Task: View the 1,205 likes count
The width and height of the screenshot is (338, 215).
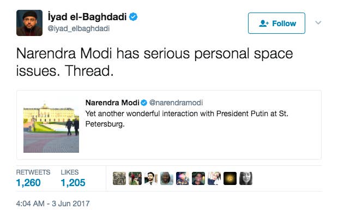Action: pos(73,183)
